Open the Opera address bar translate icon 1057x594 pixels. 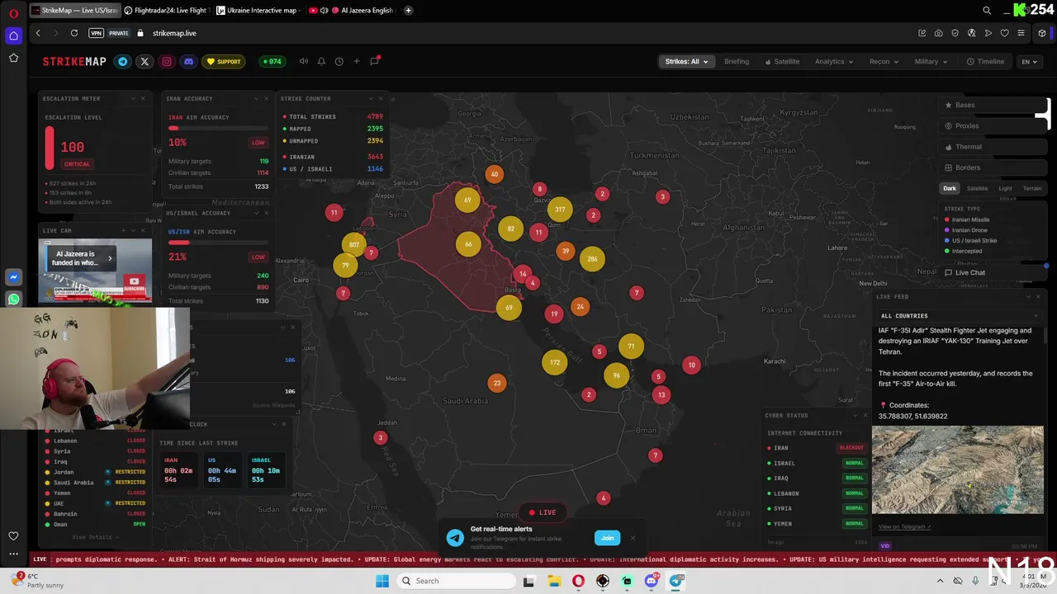pos(971,33)
